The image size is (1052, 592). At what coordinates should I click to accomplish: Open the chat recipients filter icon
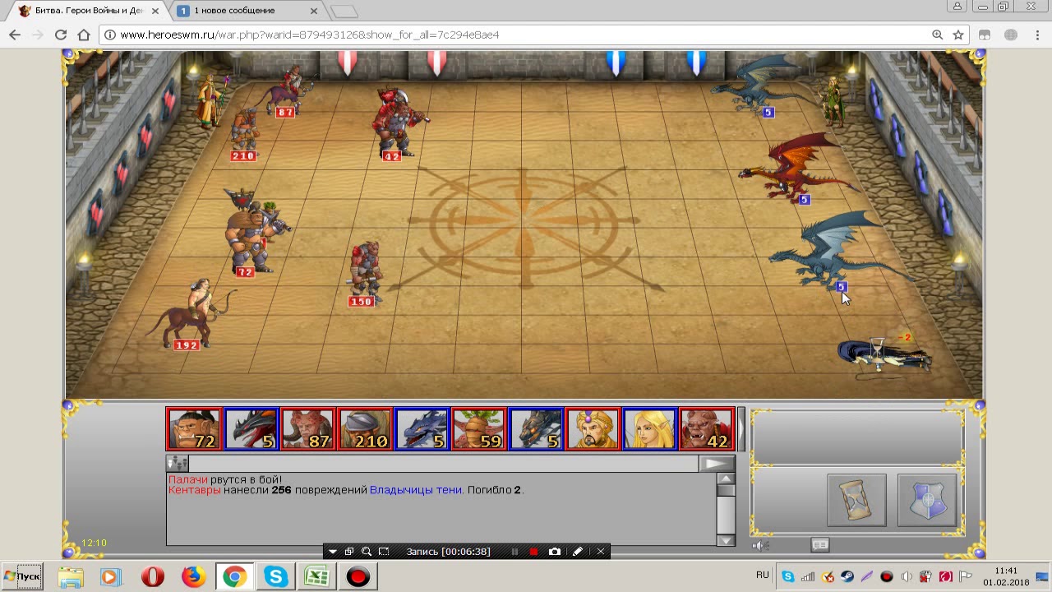[177, 464]
